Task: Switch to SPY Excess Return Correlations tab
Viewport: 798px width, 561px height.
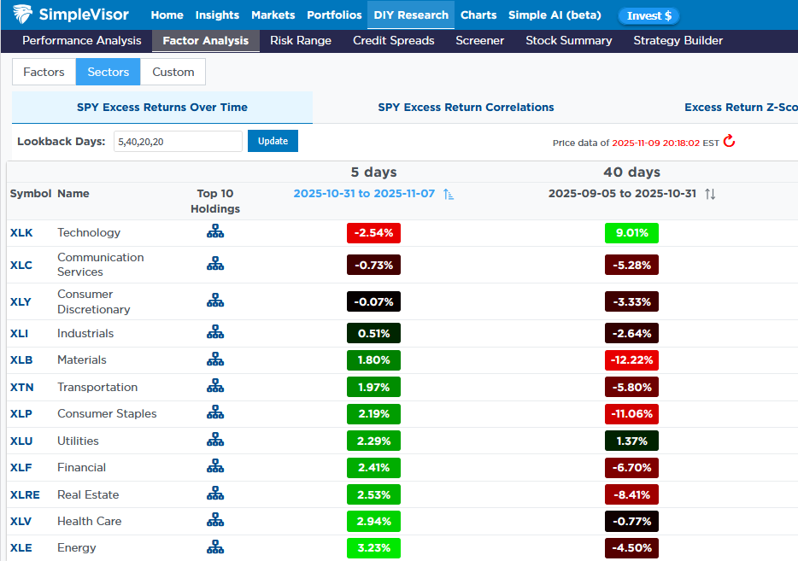Action: [x=466, y=107]
